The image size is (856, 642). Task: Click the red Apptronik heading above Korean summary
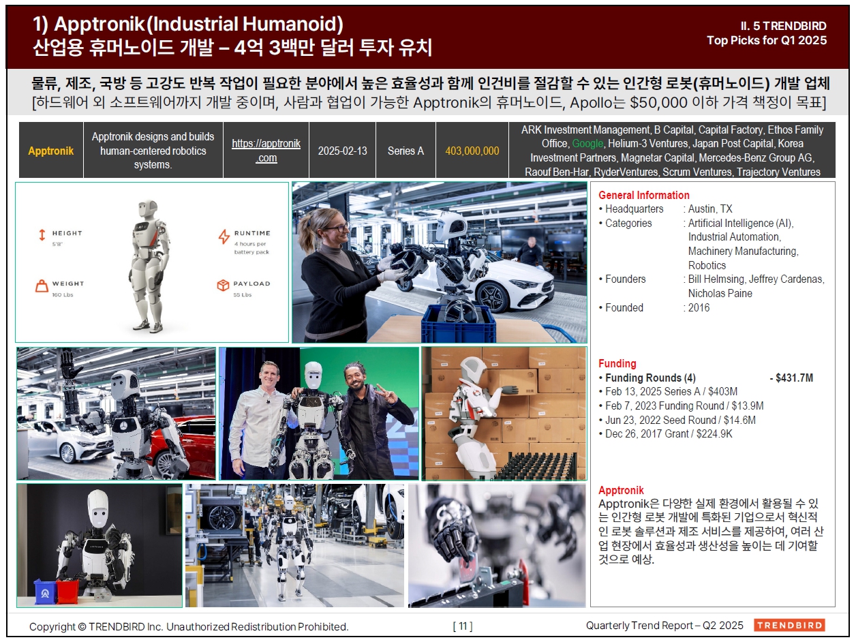621,490
